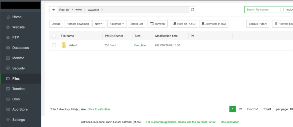293x127 pixels.
Task: Open the Share List
Action: click(136, 24)
